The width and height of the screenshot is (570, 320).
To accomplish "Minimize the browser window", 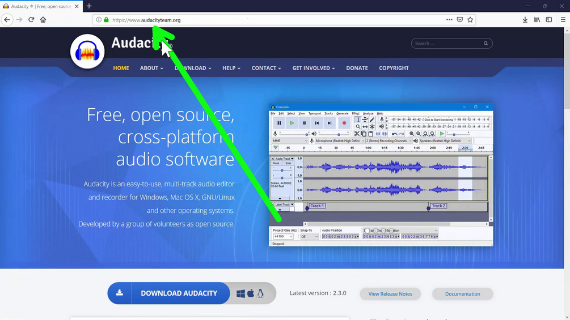I will 528,6.
